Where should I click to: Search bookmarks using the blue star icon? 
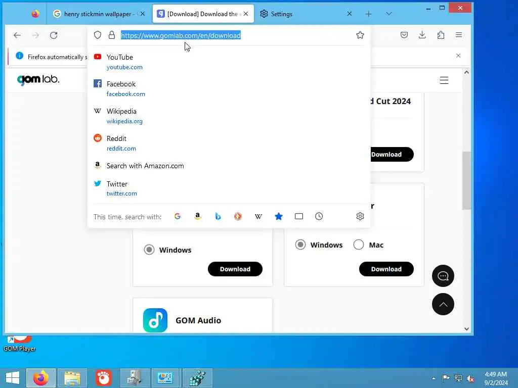[x=279, y=216]
